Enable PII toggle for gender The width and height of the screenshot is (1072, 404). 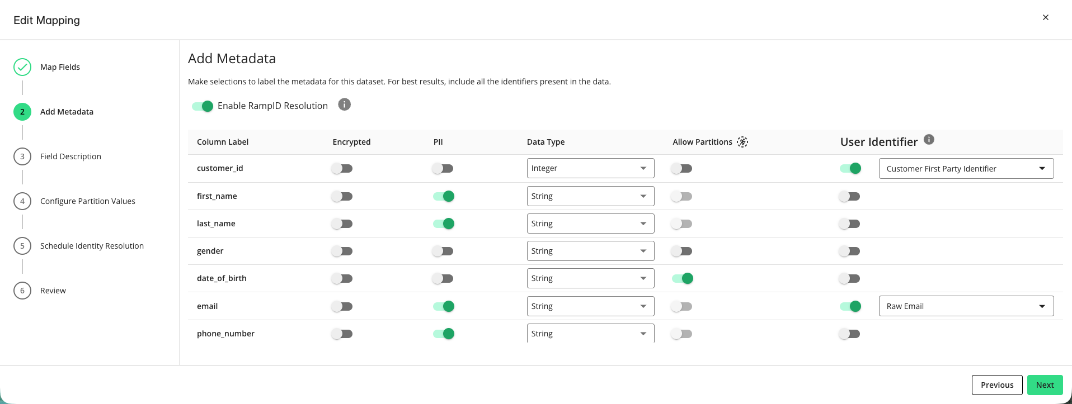coord(443,251)
